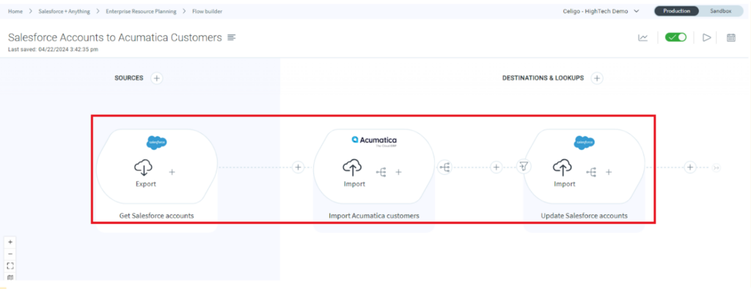Open the flow analytics chart icon
The image size is (751, 289).
click(642, 38)
